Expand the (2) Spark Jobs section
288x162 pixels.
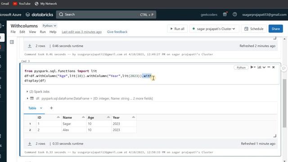point(27,91)
